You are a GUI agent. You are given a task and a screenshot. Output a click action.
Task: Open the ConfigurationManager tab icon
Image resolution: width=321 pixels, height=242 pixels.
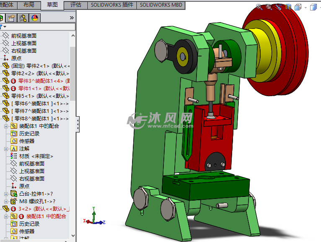[x=23, y=18]
